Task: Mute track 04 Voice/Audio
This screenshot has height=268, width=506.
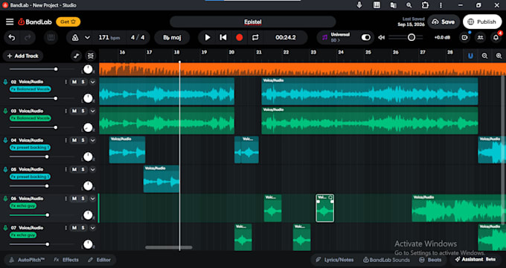Action: click(x=74, y=140)
